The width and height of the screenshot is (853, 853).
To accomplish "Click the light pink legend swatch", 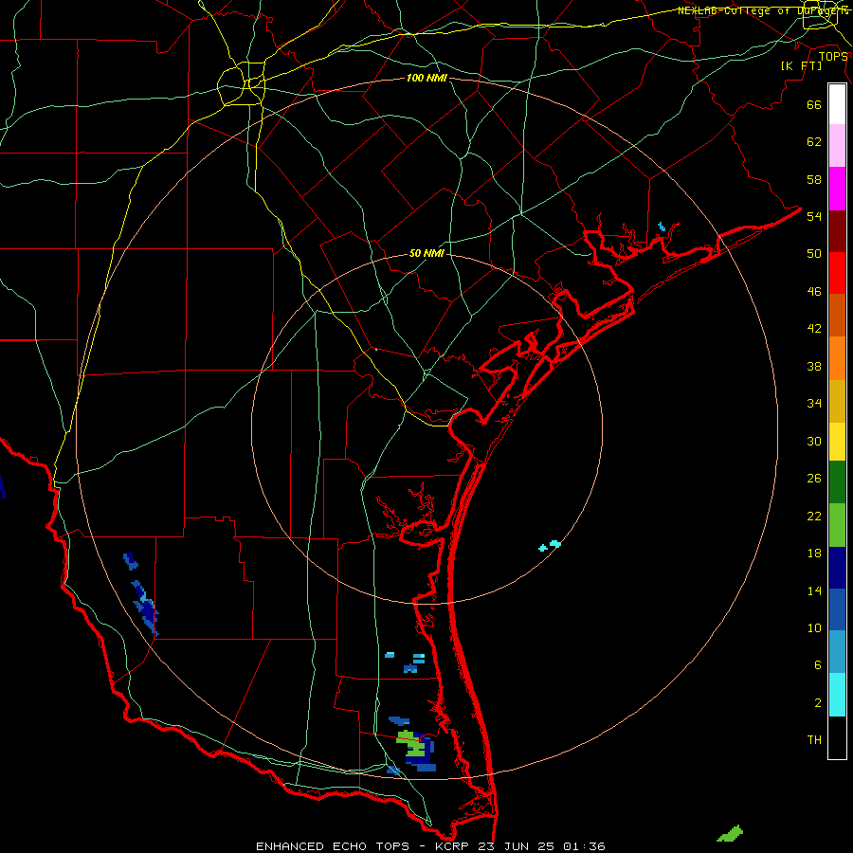I will (837, 145).
